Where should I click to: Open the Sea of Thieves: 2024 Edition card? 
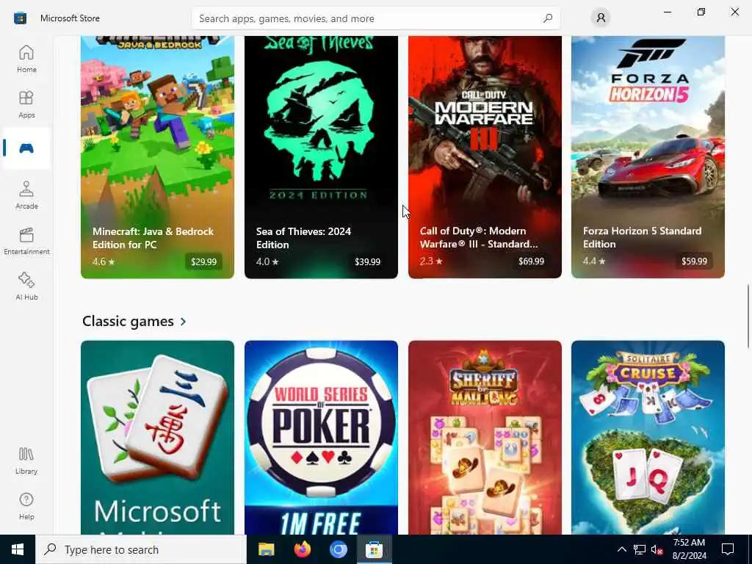tap(321, 157)
